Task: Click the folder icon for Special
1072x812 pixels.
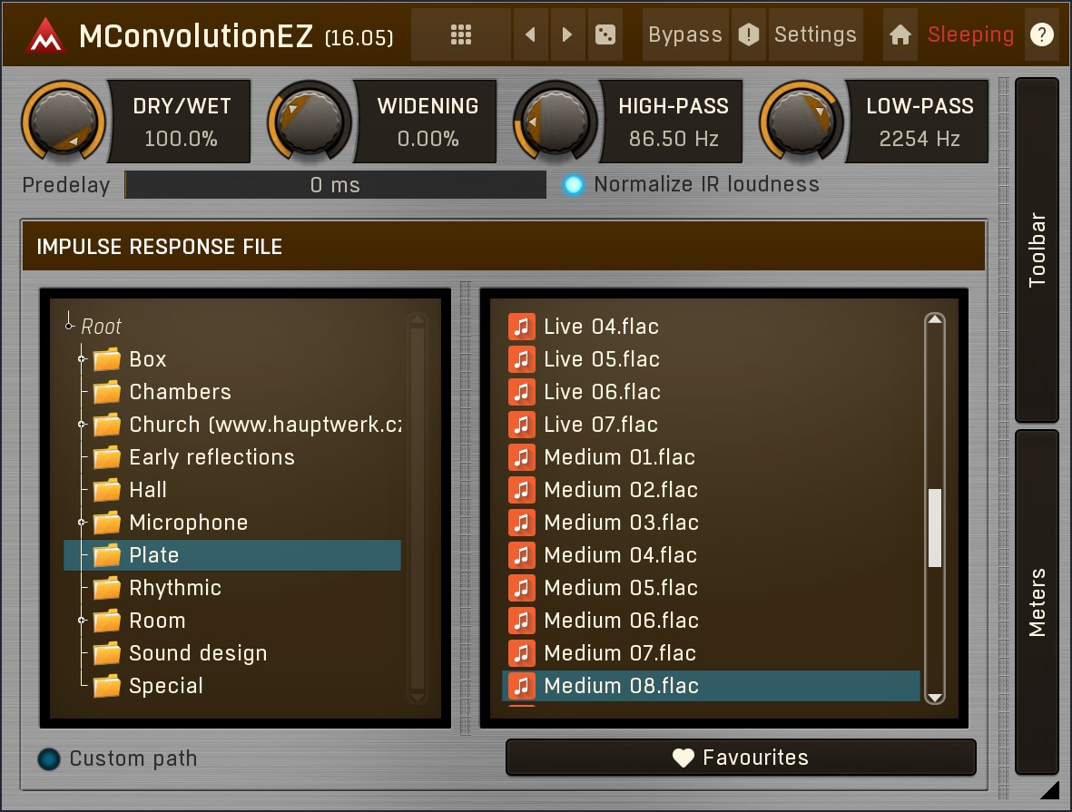Action: (107, 686)
